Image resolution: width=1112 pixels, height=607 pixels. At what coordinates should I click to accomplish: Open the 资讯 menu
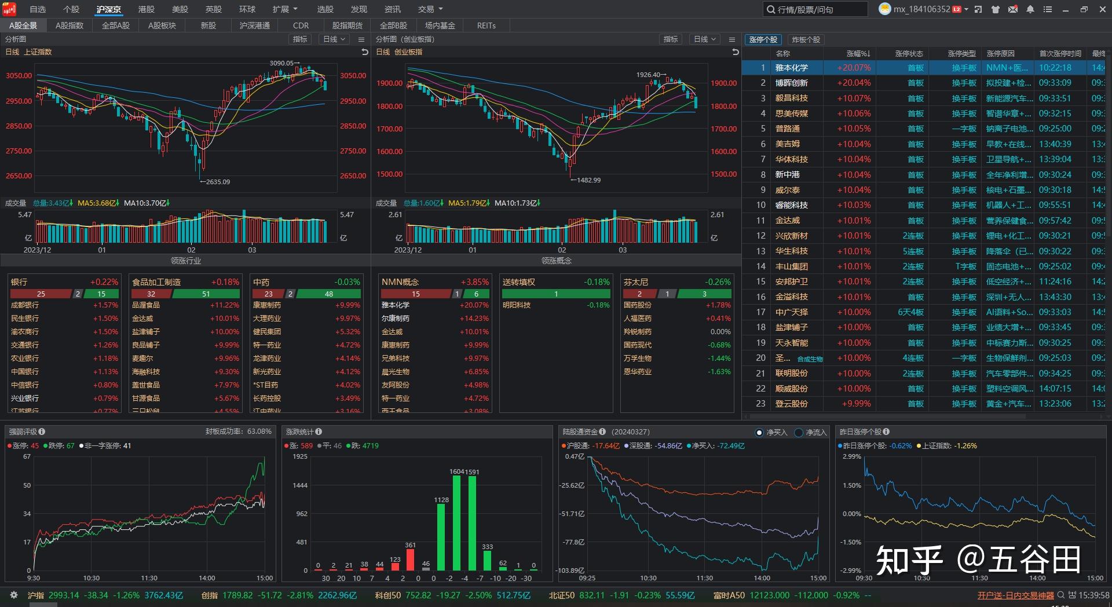coord(393,9)
